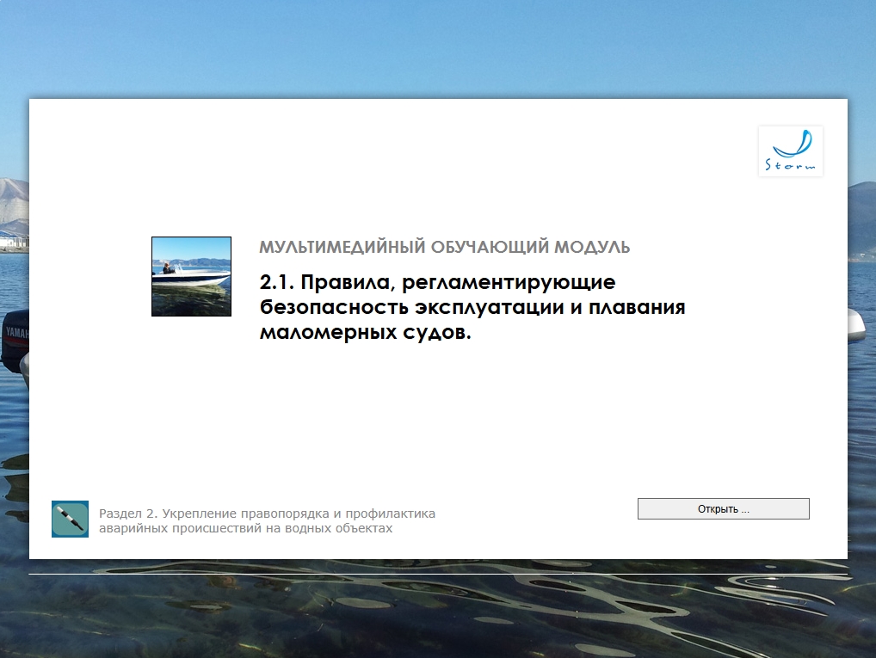Click "Раздел 2. Укрепление правопорядка" caption line
The width and height of the screenshot is (876, 658).
click(267, 513)
